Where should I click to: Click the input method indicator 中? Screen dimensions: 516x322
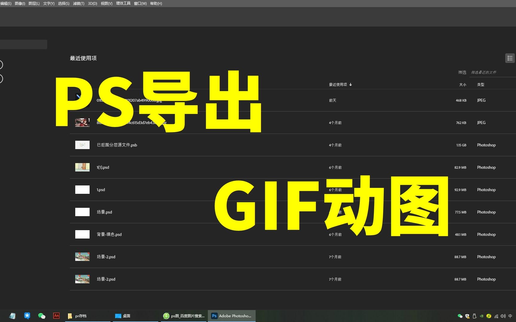[x=511, y=316]
